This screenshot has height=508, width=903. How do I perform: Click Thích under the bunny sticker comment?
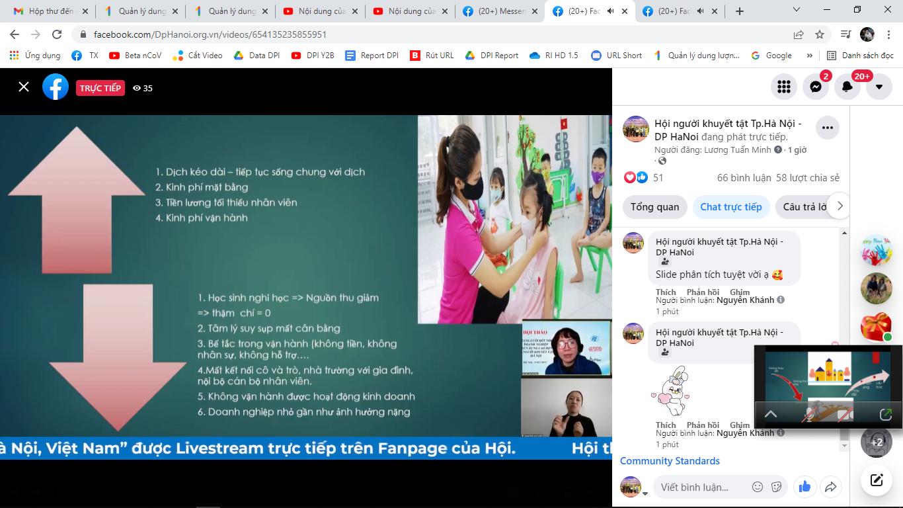pos(666,425)
